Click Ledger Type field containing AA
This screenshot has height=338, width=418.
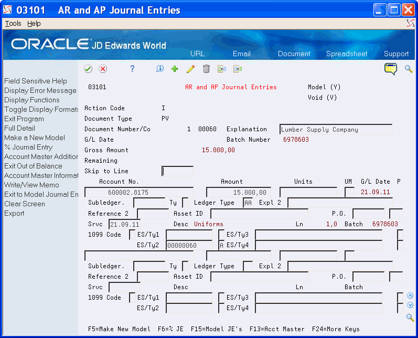[248, 203]
